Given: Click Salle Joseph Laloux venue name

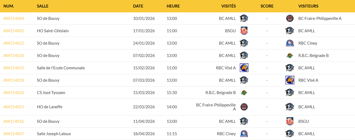Looking at the screenshot, I should [54, 134].
